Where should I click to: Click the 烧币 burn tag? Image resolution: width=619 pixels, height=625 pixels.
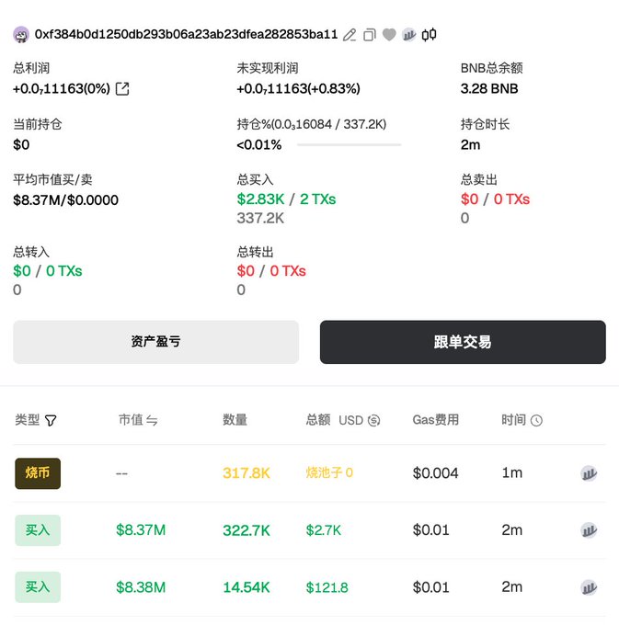point(38,473)
